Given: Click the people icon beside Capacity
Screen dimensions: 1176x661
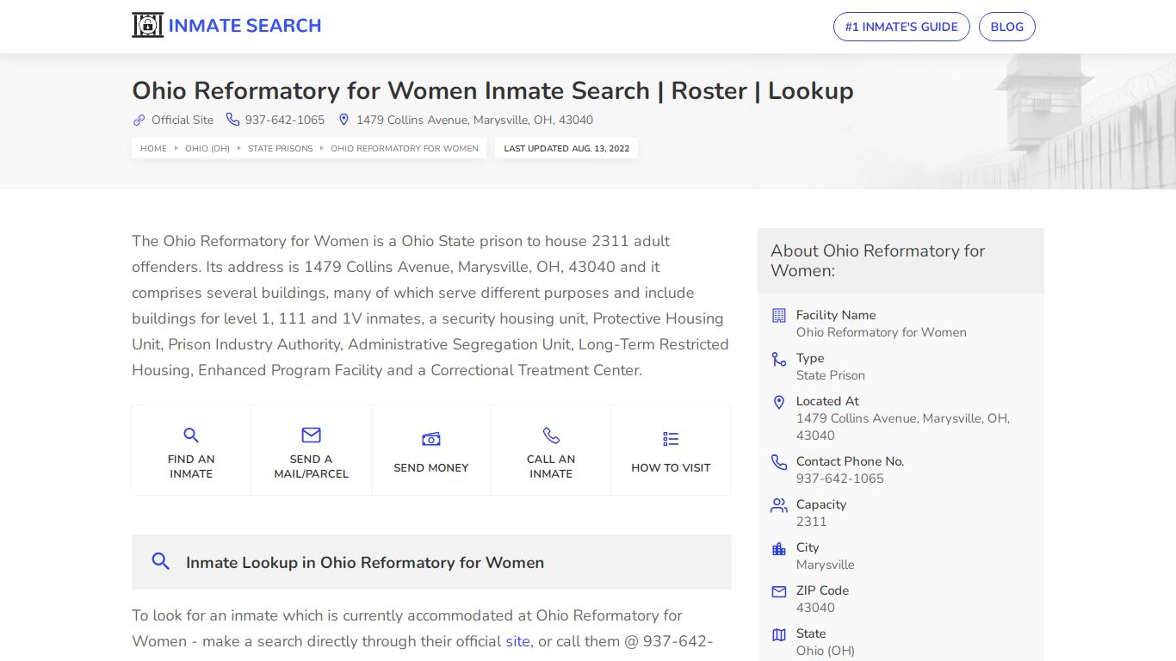Looking at the screenshot, I should (x=779, y=505).
